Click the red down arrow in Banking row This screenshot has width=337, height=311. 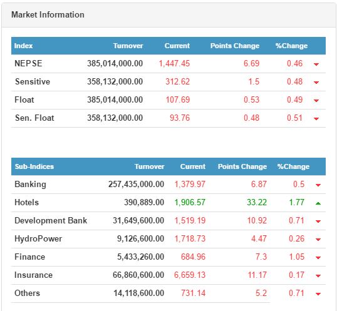[x=318, y=185]
